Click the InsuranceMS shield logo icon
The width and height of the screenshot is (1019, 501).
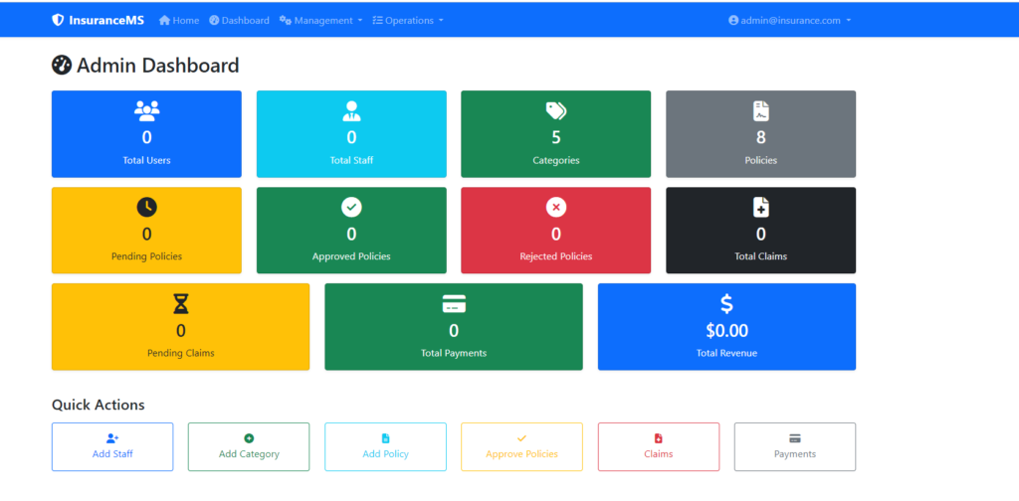(58, 20)
